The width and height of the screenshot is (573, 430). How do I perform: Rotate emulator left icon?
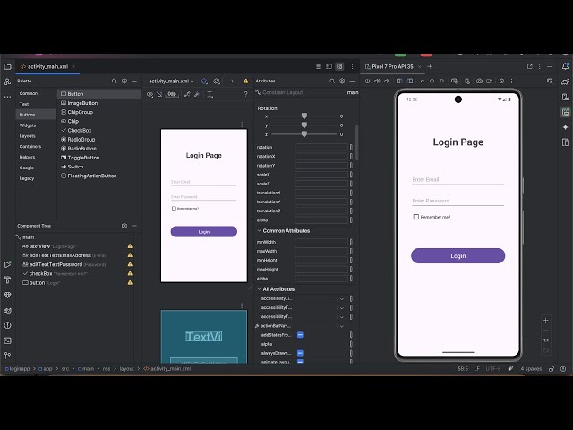399,81
